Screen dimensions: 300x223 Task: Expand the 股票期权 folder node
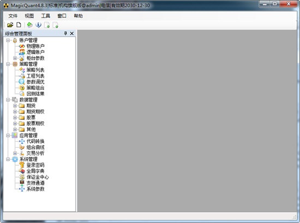click(x=15, y=124)
